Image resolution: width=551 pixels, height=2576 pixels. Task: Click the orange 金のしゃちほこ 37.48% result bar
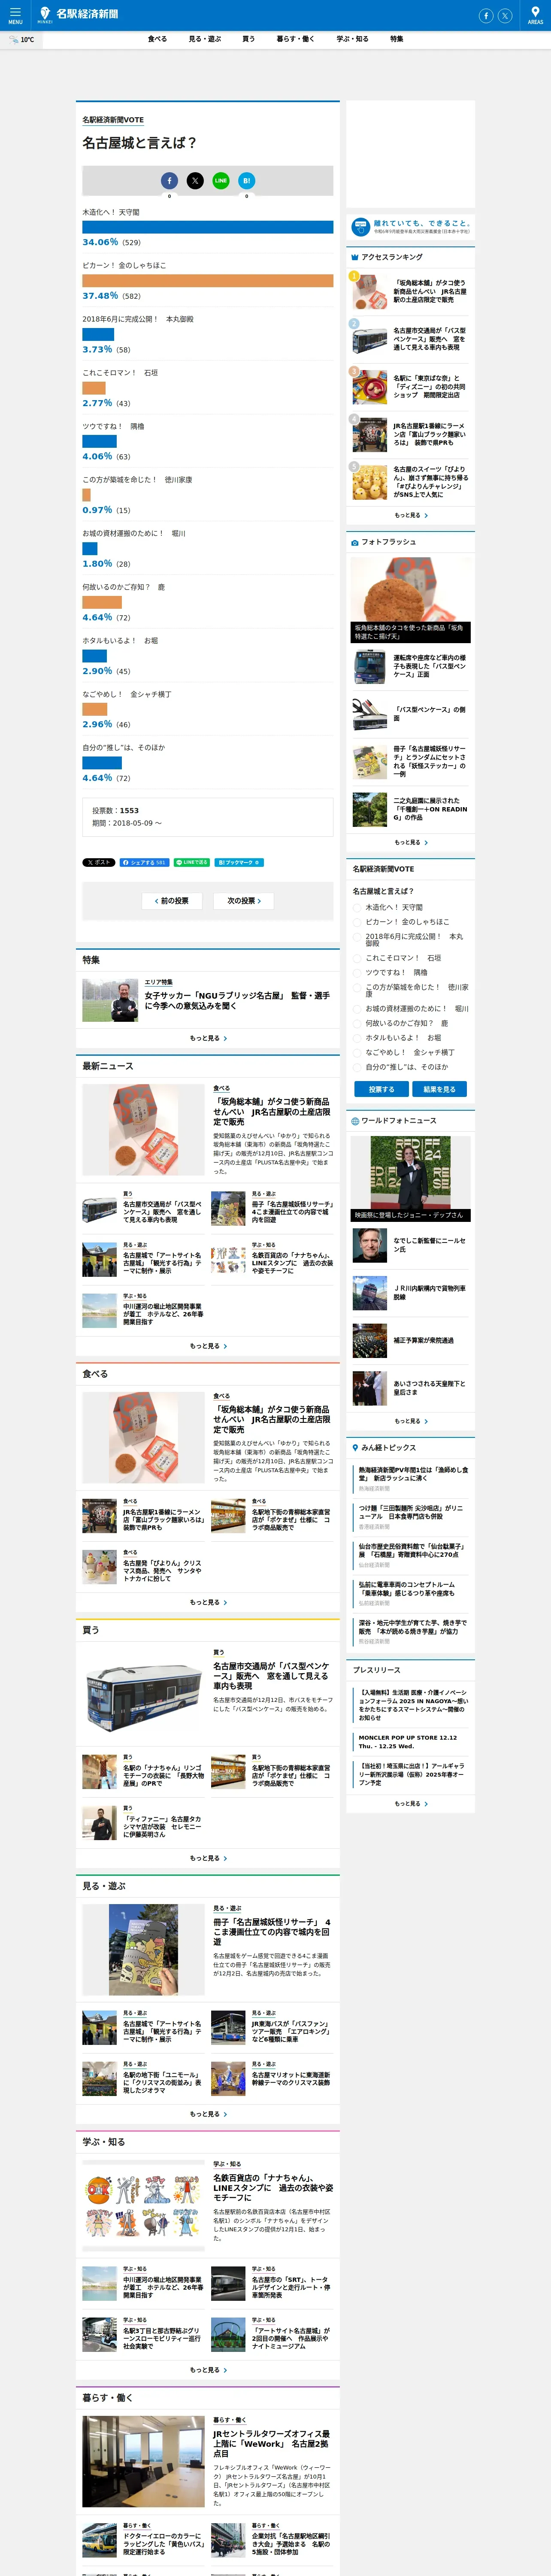[x=208, y=281]
